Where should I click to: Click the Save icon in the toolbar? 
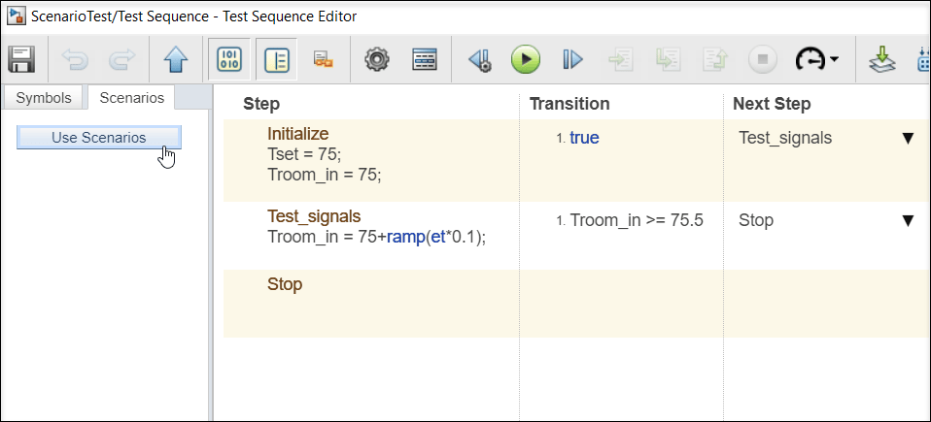point(21,59)
